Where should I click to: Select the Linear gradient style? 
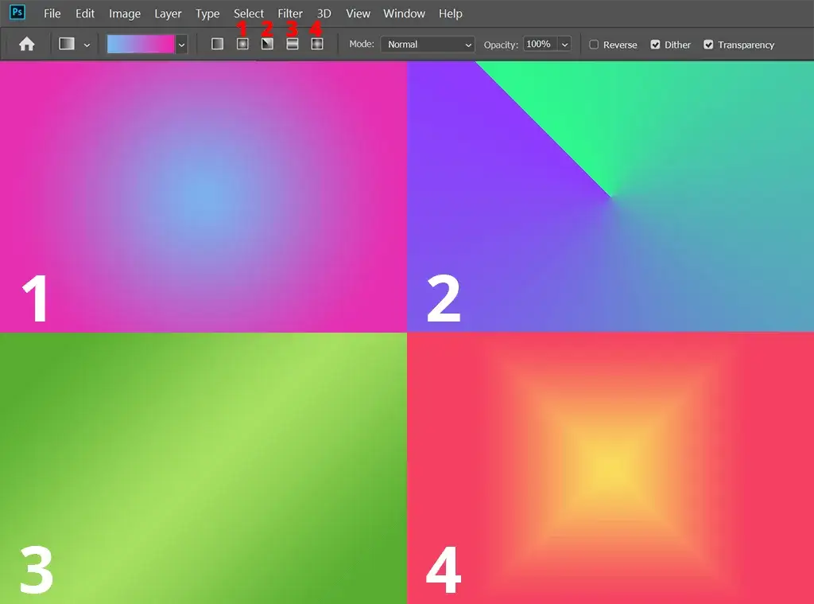click(216, 44)
